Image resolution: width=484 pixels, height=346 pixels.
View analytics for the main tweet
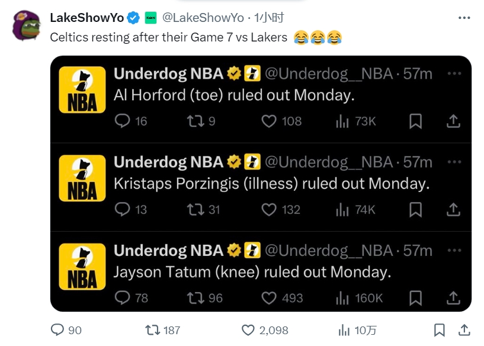343,330
